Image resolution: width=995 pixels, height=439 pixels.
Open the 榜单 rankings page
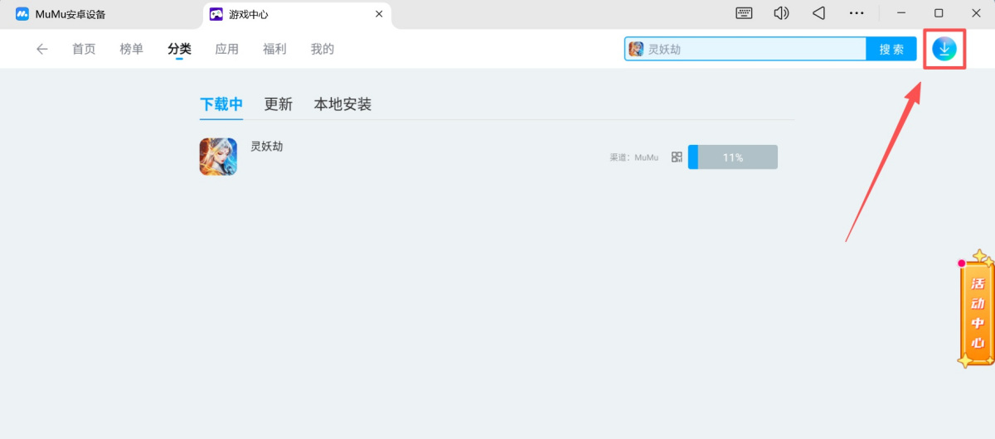pyautogui.click(x=131, y=49)
